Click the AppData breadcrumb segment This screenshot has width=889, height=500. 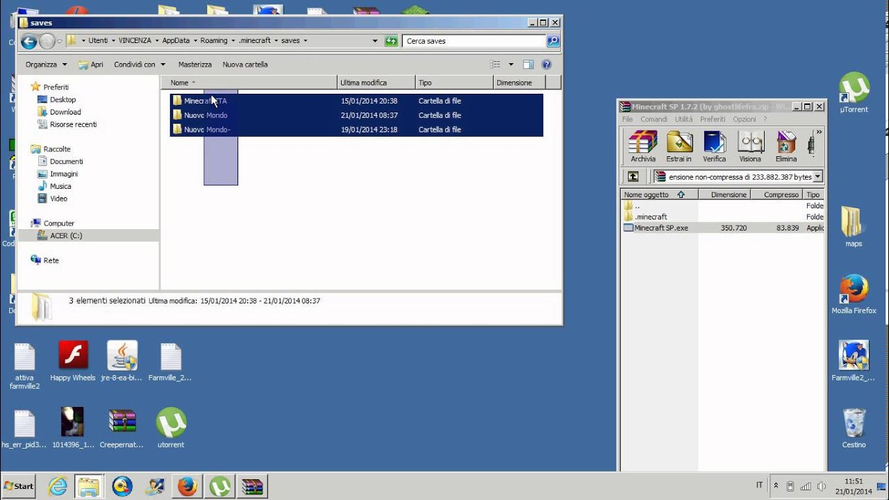point(176,41)
